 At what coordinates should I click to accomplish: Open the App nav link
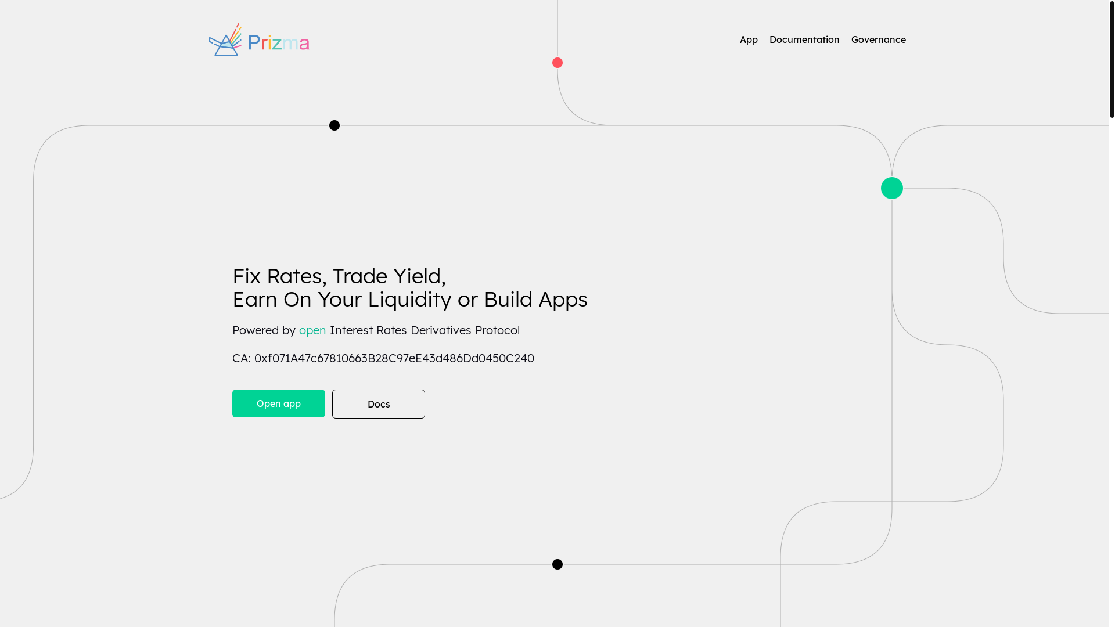click(749, 39)
